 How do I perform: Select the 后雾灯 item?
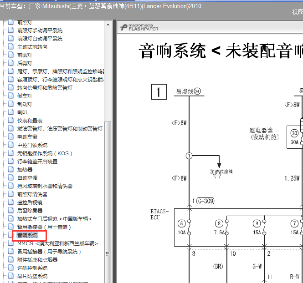pyautogui.click(x=25, y=63)
